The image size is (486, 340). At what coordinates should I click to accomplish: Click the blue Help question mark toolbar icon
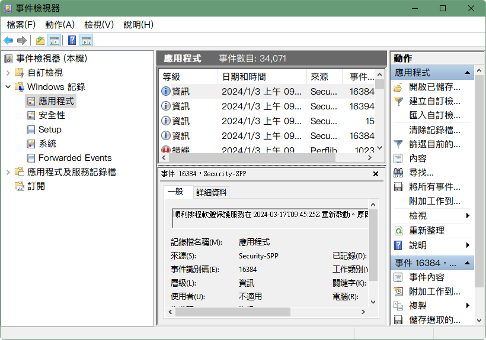[72, 40]
